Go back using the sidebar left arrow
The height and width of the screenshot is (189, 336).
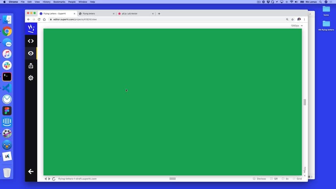coord(31,172)
